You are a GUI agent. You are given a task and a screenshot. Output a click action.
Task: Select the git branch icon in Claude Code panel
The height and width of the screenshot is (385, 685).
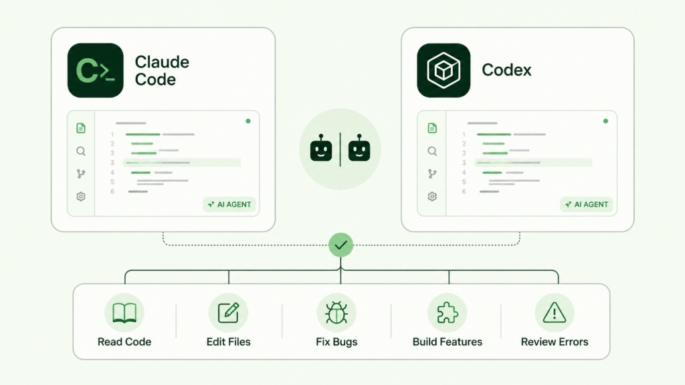point(81,174)
